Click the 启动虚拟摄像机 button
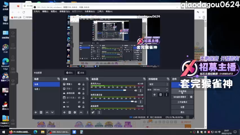 (x=180, y=97)
